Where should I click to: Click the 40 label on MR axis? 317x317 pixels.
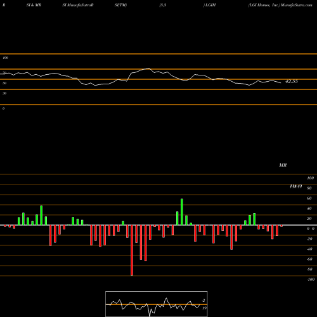[309, 209]
